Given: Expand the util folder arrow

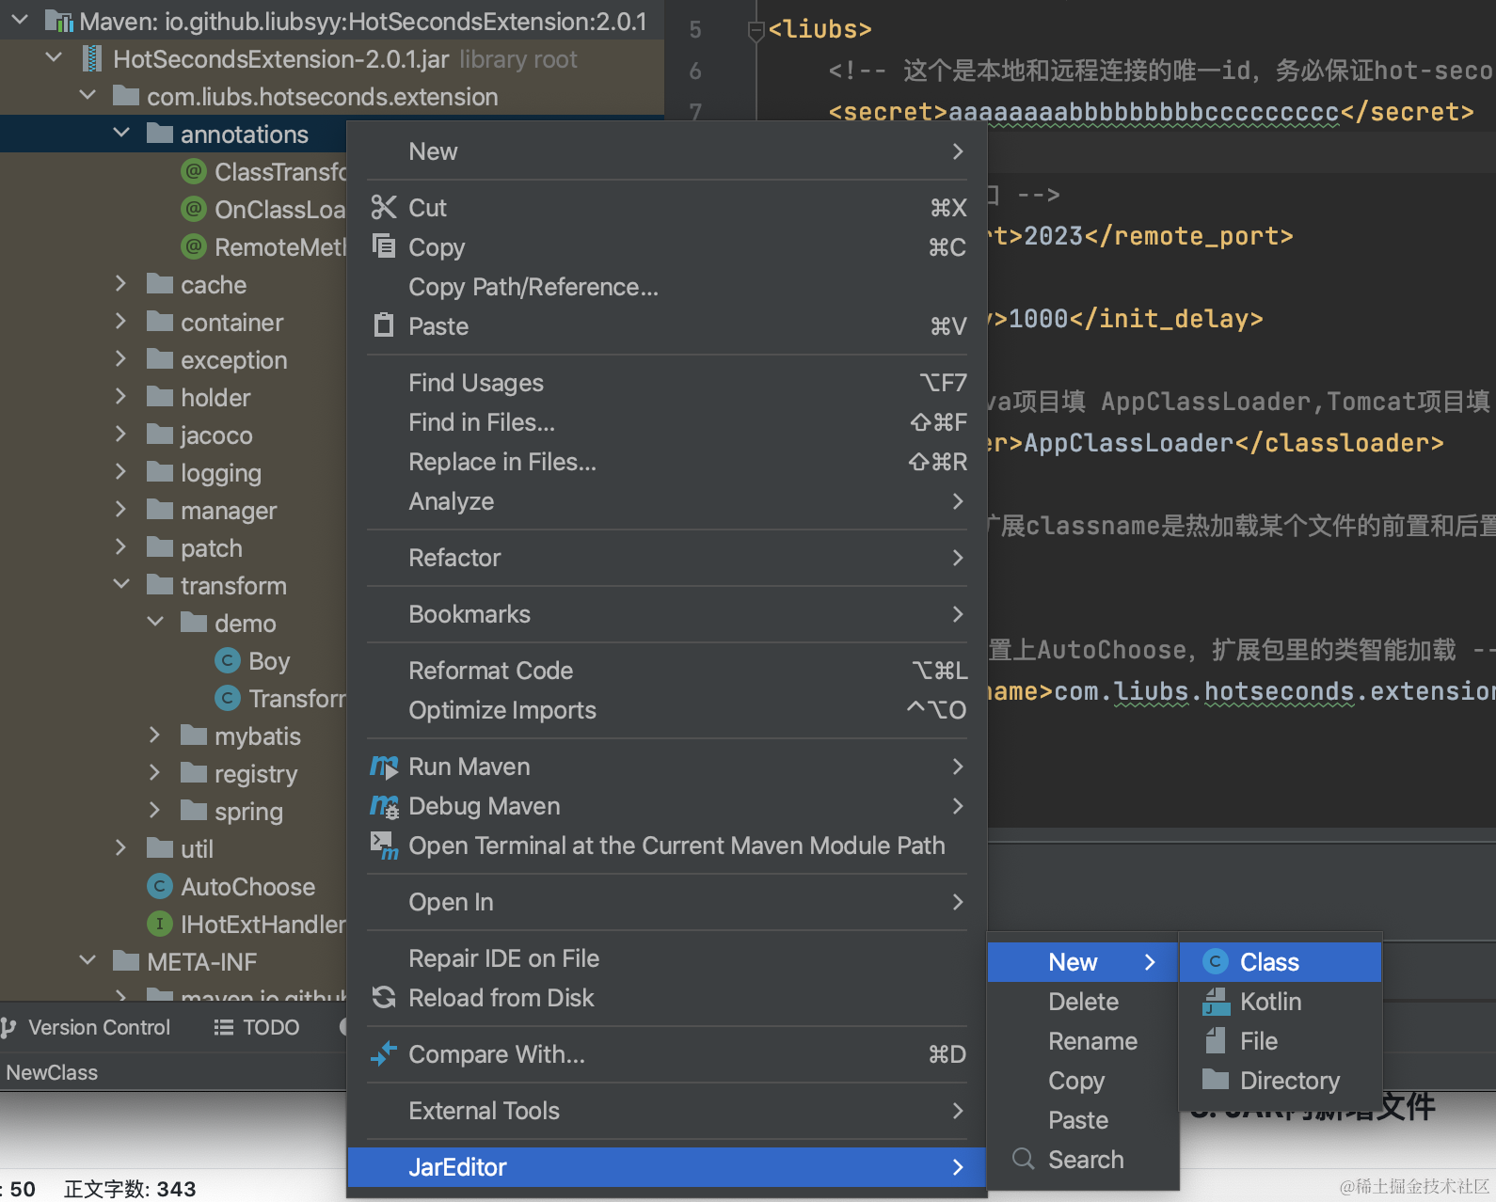Looking at the screenshot, I should pyautogui.click(x=120, y=847).
